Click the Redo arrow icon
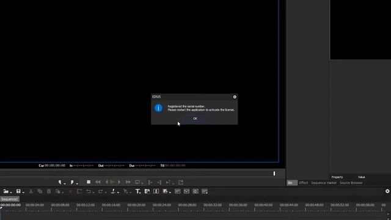The image size is (391, 220). [x=100, y=191]
